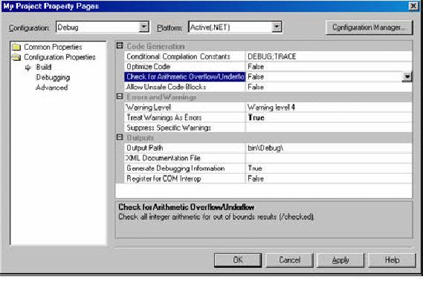Screen dimensions: 423x285
Task: Click the Warning level 4 value
Action: coord(329,108)
